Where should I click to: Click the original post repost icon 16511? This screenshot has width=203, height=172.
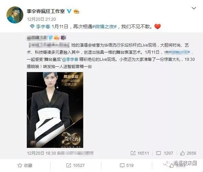(133, 153)
